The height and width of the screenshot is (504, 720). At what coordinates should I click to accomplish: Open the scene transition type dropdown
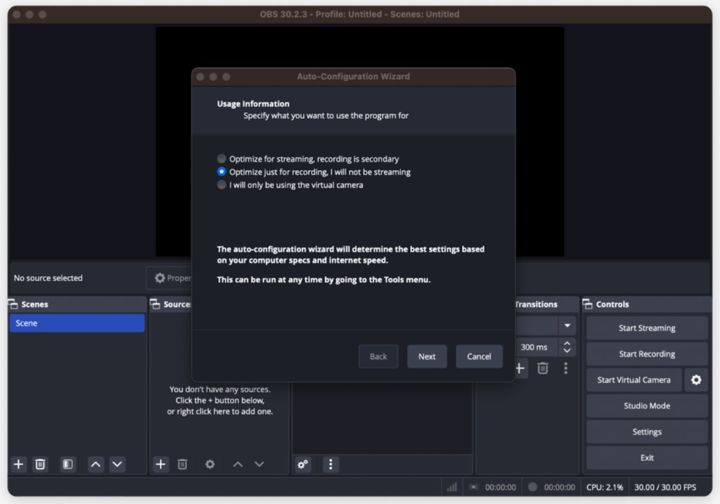click(567, 325)
